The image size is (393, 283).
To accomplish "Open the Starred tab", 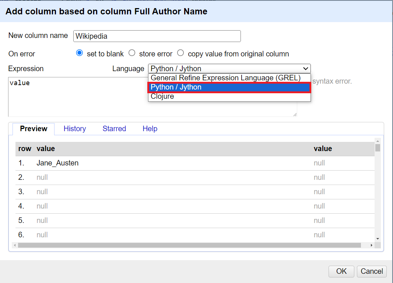I will 114,129.
